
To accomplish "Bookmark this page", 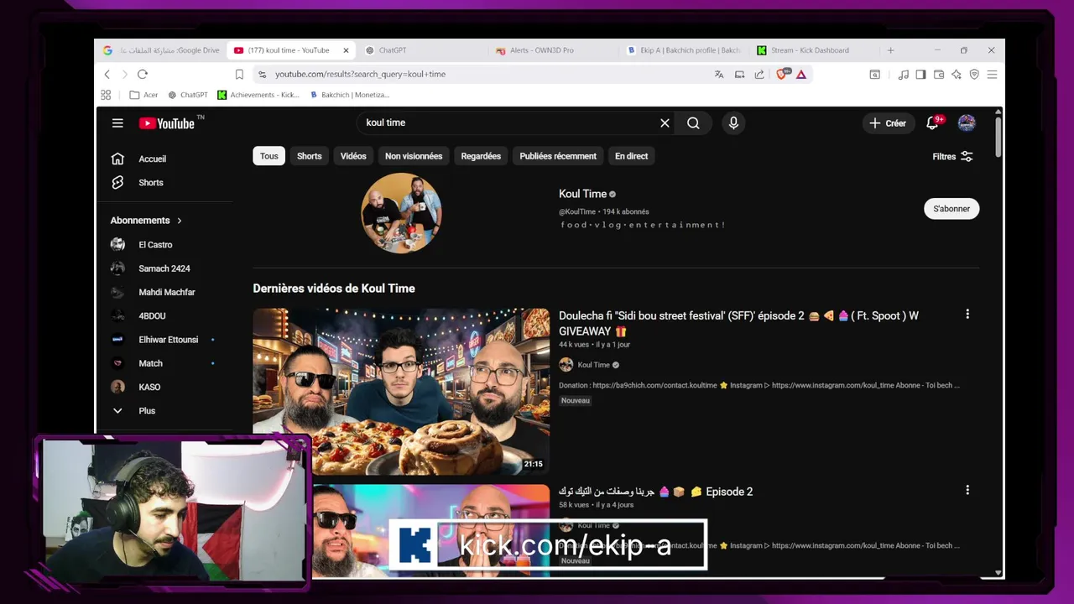I will tap(239, 74).
